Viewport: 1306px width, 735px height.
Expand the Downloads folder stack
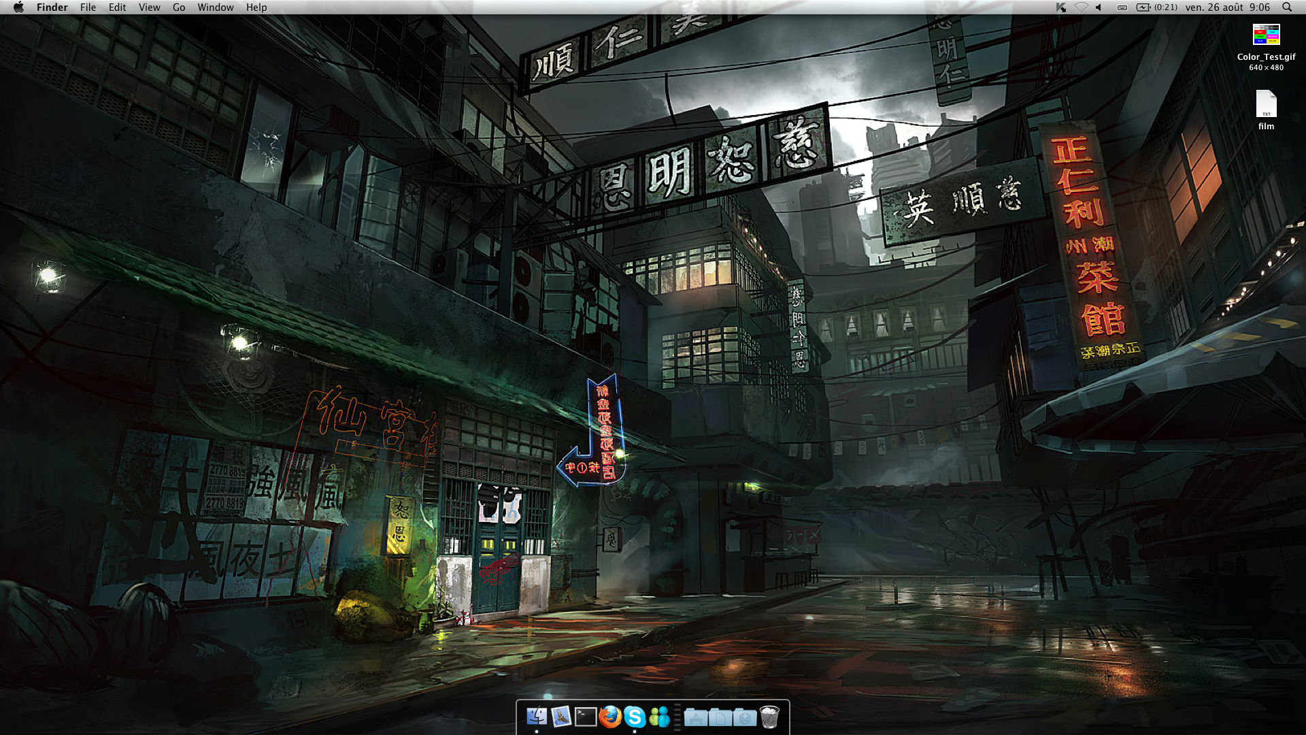point(745,717)
